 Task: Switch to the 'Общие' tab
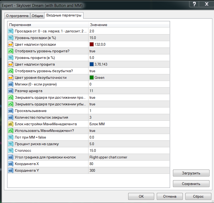(37, 16)
